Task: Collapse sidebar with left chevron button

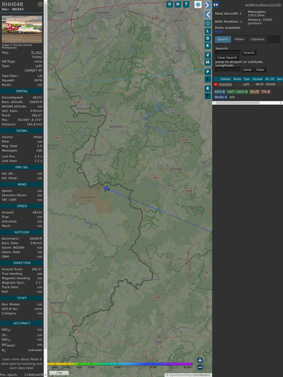Action: [207, 15]
